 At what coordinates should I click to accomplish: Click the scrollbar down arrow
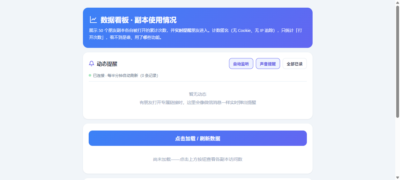pos(397,177)
